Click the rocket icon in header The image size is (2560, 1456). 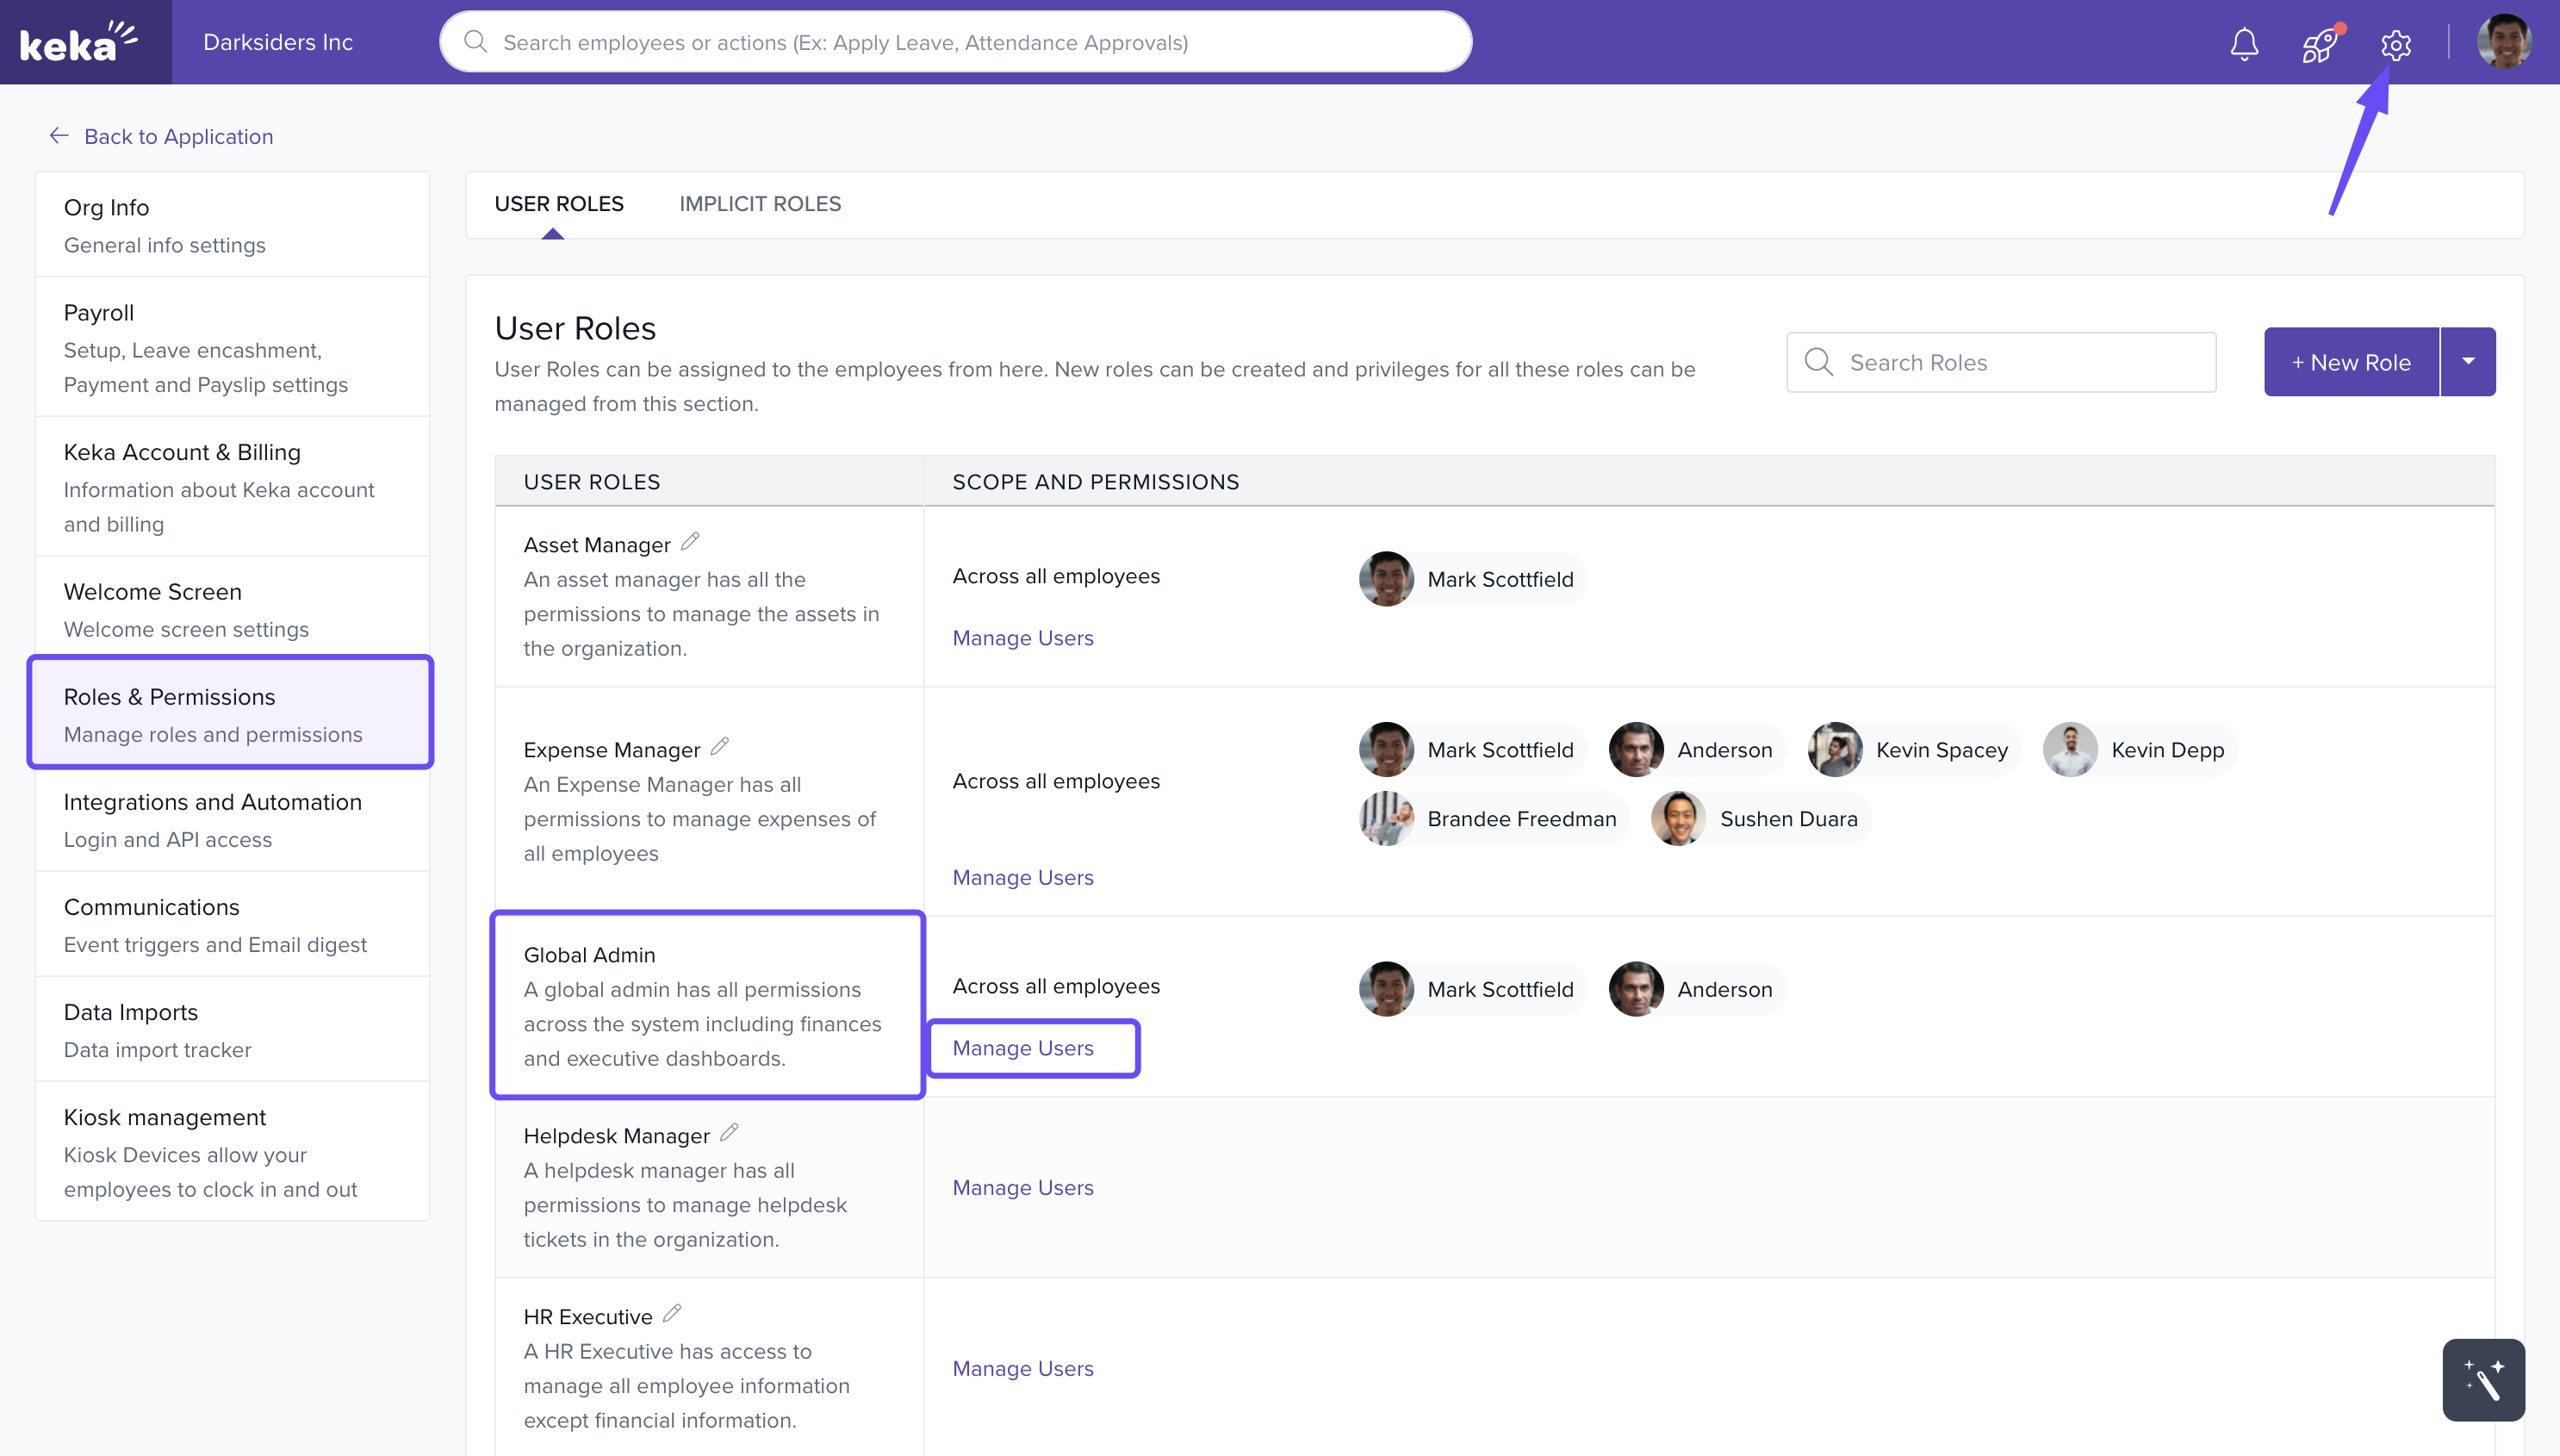[2319, 44]
